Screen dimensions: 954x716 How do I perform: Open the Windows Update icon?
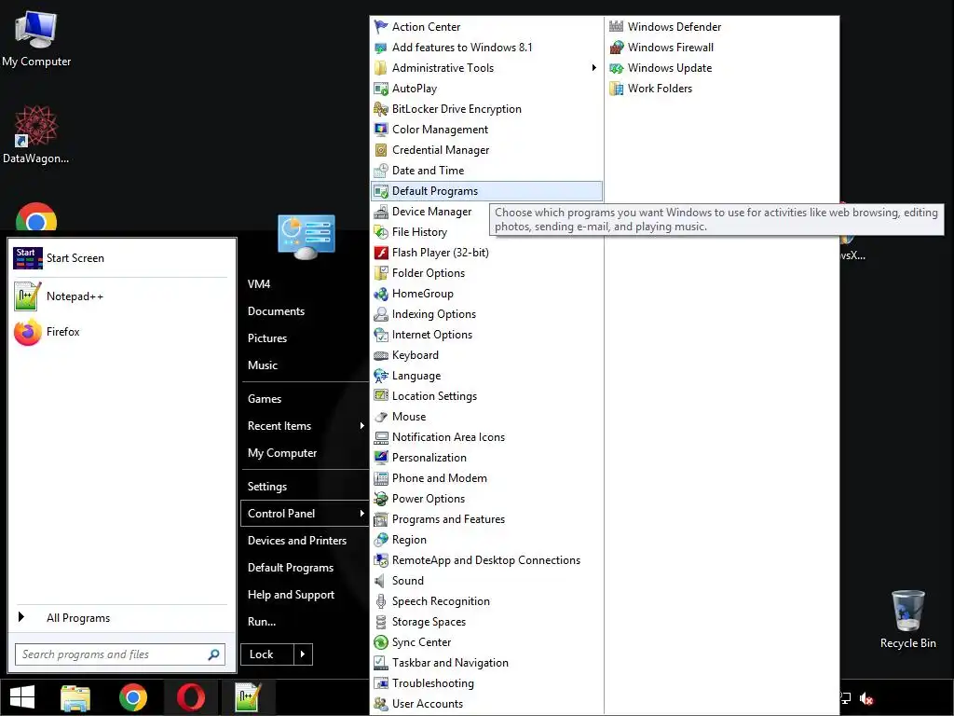[617, 68]
